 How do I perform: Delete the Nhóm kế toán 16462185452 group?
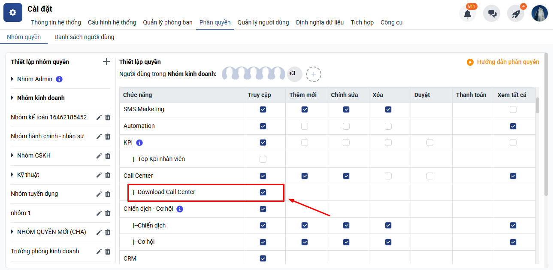coord(108,118)
